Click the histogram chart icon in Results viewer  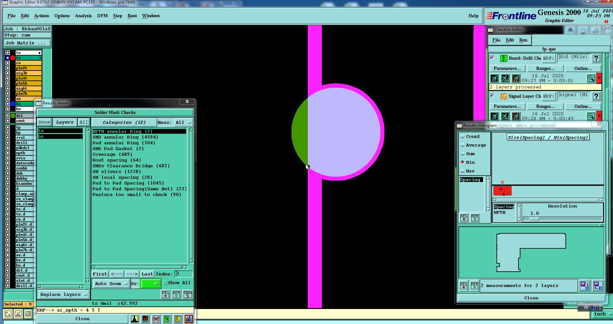189,319
